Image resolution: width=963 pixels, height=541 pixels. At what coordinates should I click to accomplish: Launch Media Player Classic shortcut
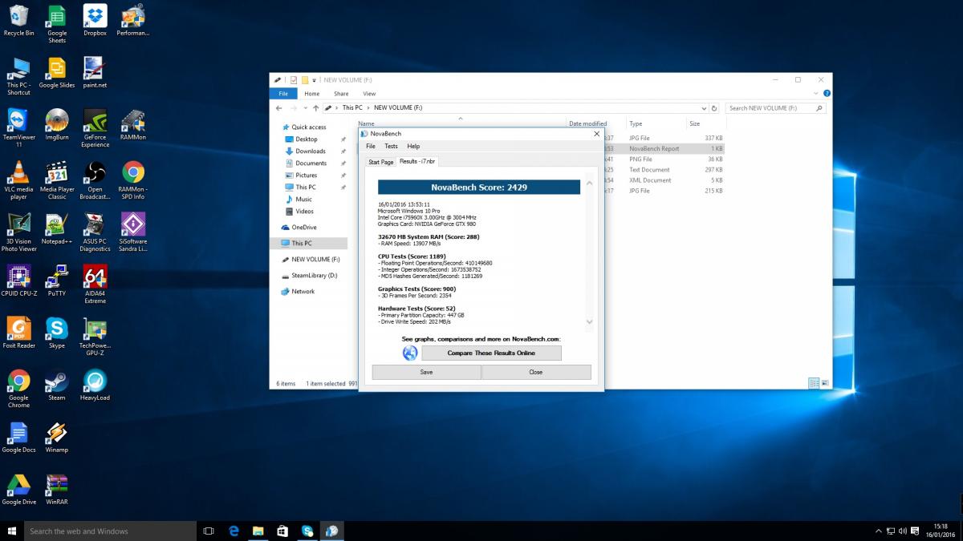[57, 181]
